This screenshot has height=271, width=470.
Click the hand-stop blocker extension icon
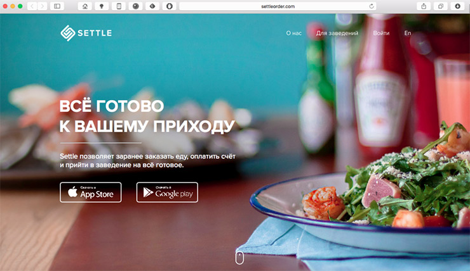170,6
